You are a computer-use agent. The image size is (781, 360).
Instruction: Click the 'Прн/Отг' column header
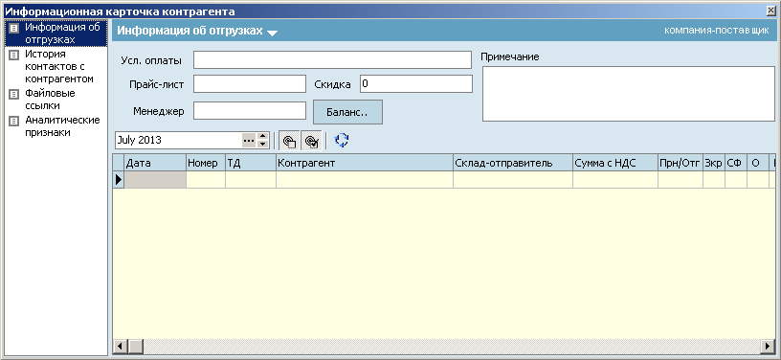tap(681, 164)
